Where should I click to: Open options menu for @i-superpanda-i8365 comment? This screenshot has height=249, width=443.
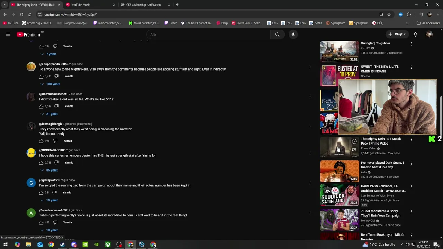click(x=310, y=67)
